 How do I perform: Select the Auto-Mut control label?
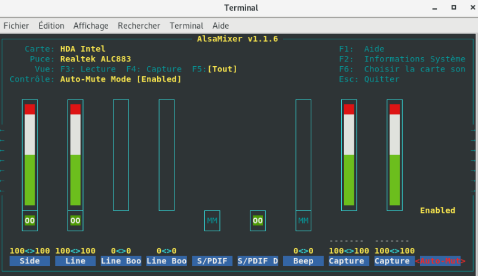[x=440, y=261]
